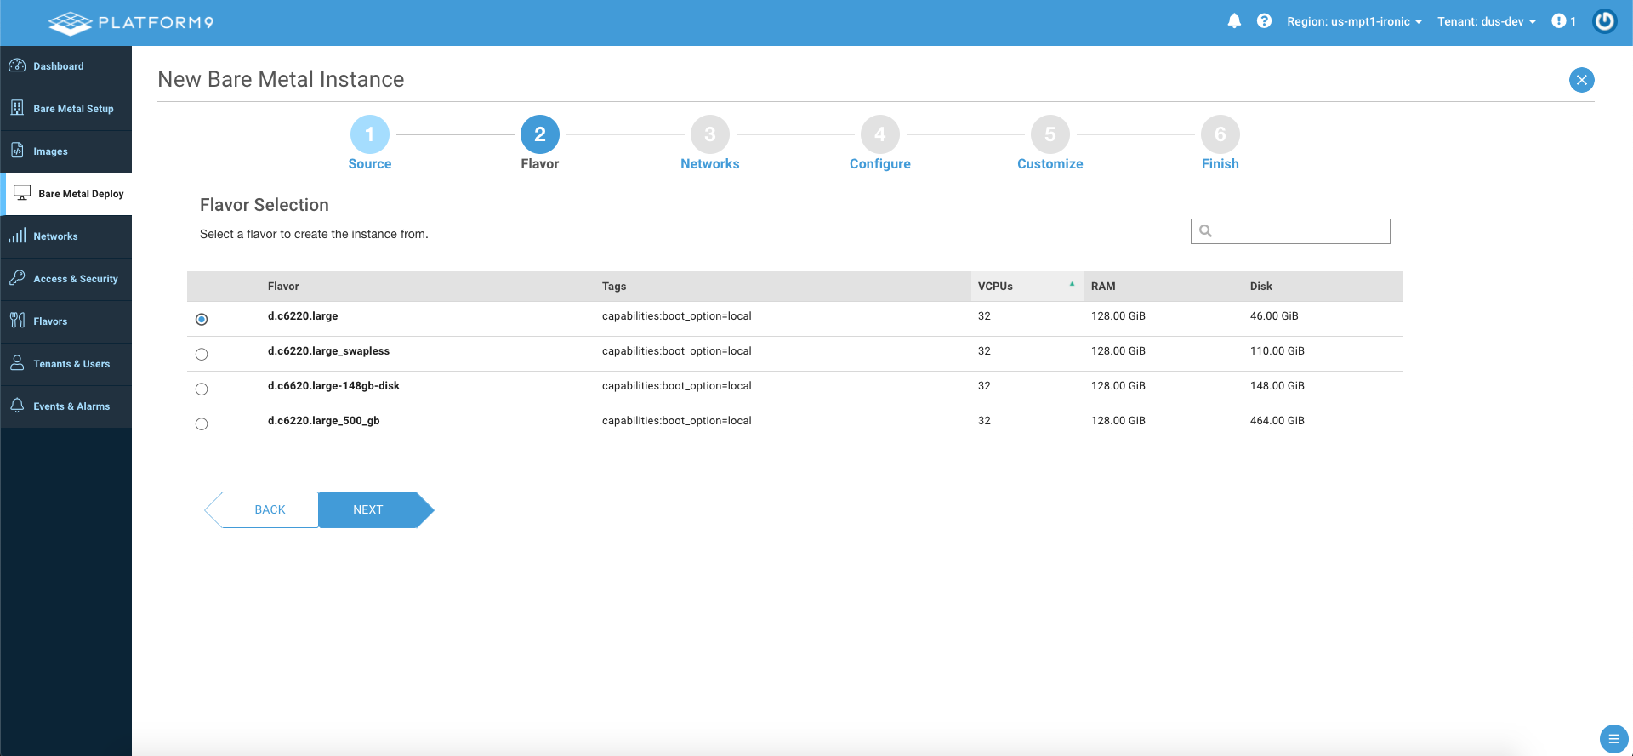Open Events & Alarms in sidebar
Screen dimensions: 1633x756
point(66,406)
